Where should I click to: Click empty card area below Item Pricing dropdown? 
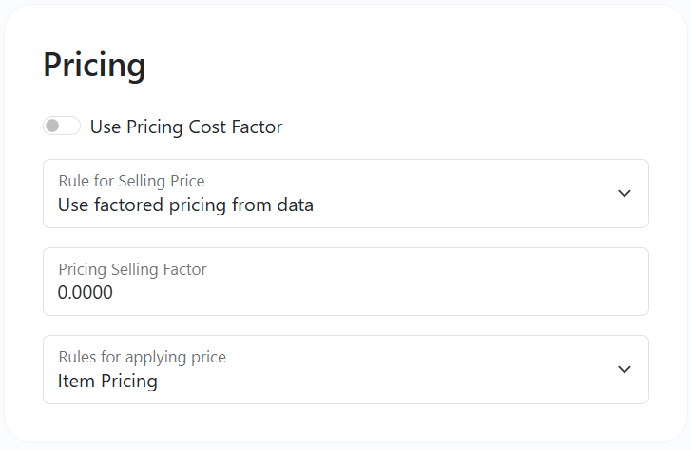(x=346, y=422)
